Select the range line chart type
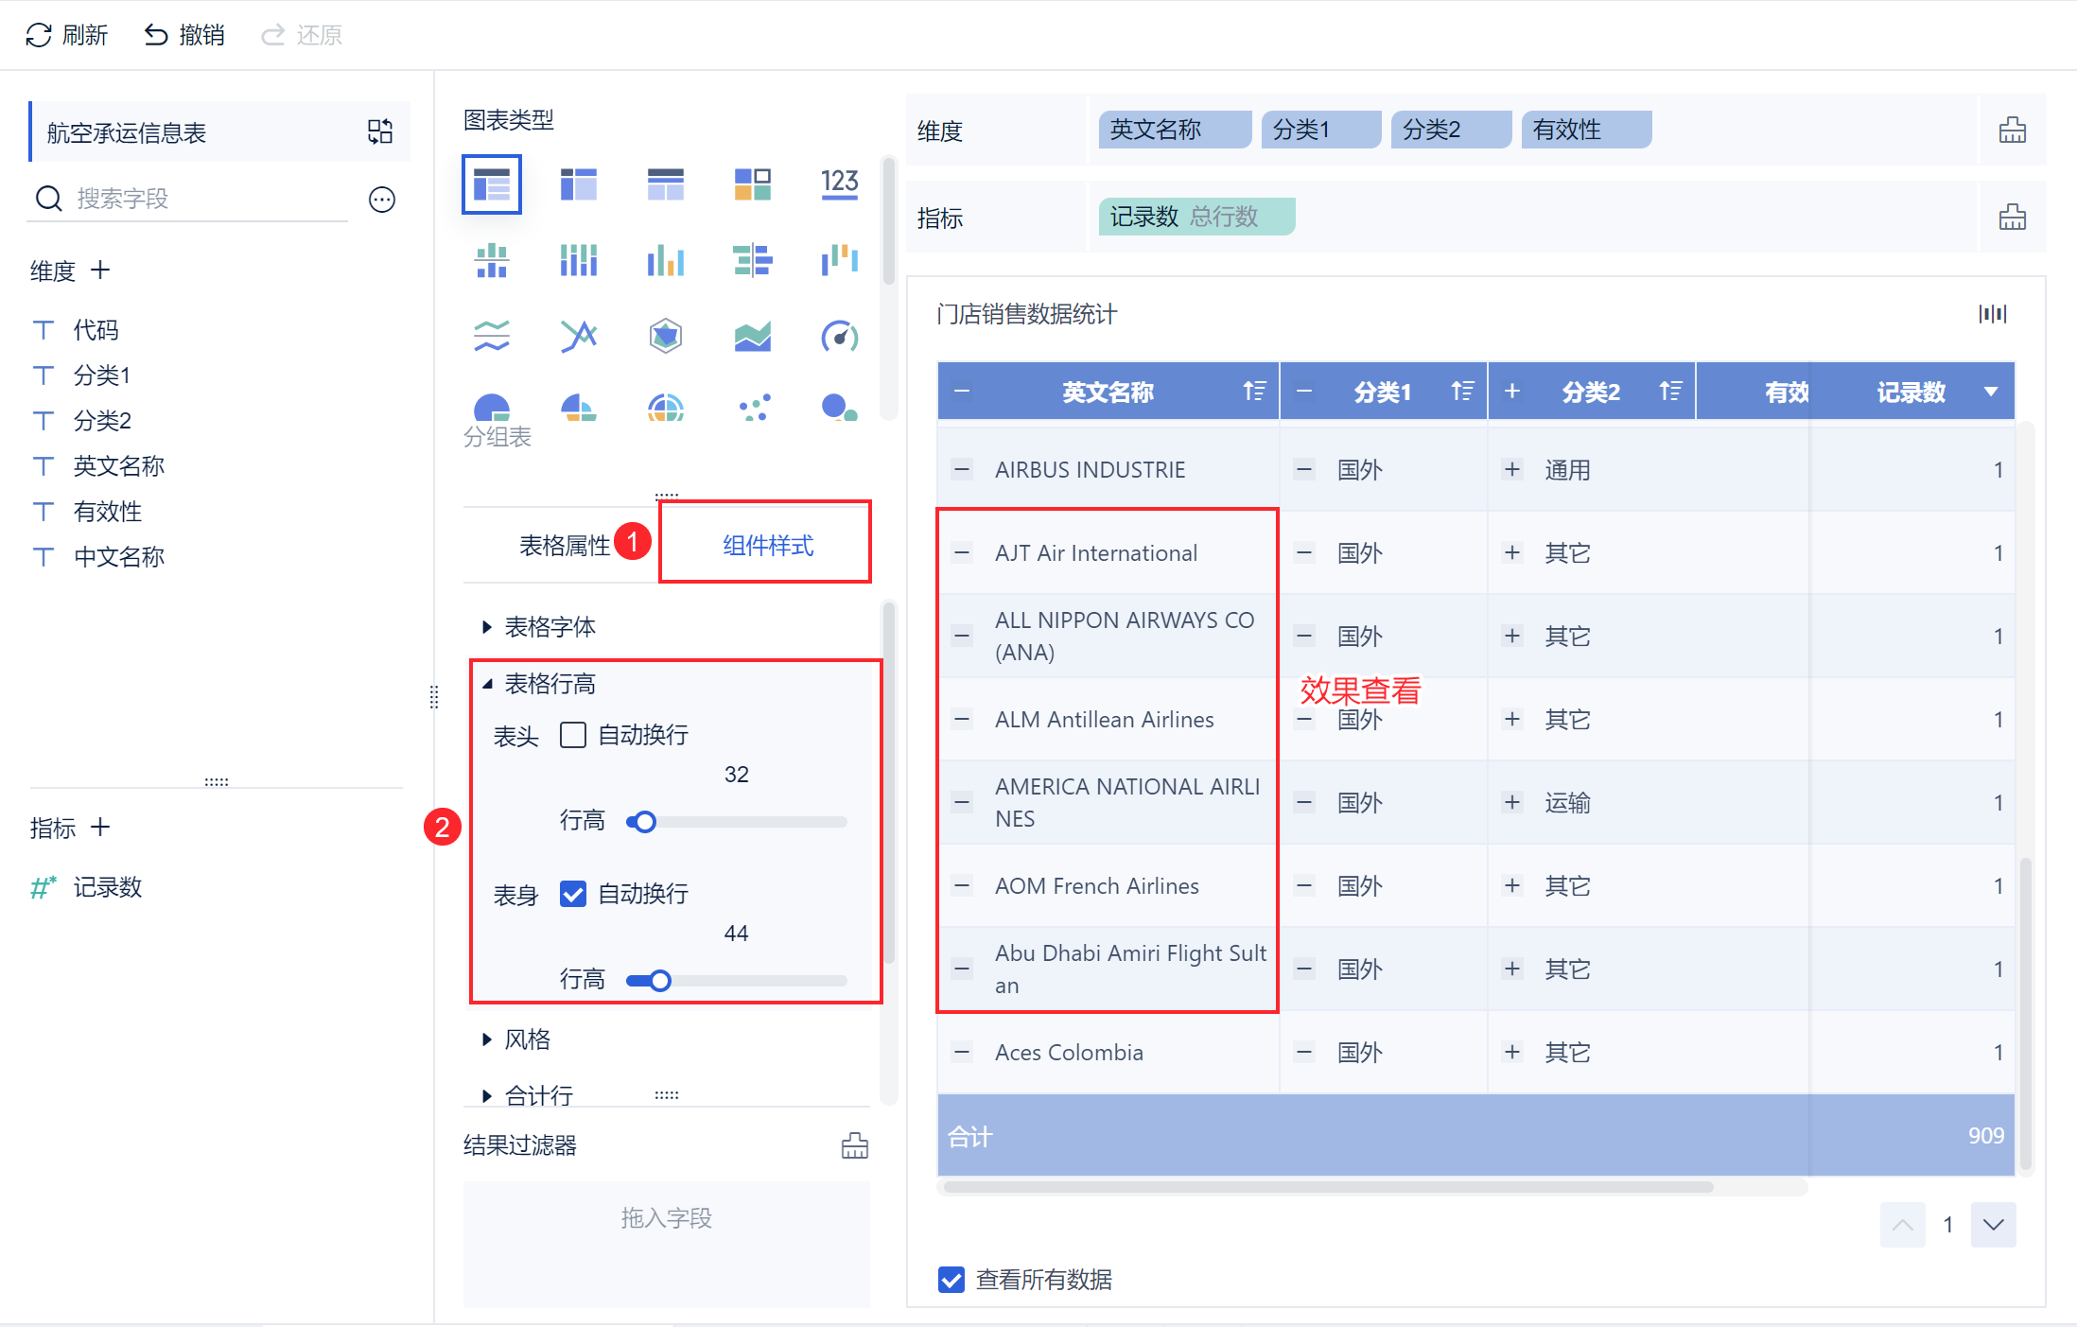 pos(579,336)
